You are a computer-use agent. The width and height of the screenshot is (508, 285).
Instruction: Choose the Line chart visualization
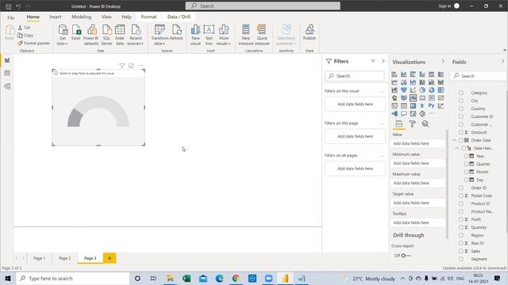click(x=394, y=82)
